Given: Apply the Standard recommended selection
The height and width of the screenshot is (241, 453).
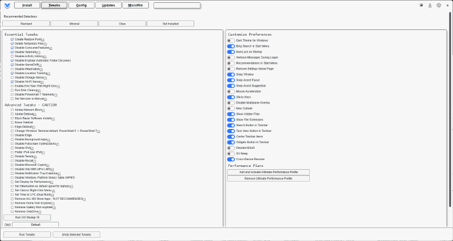Looking at the screenshot, I should click(x=26, y=24).
